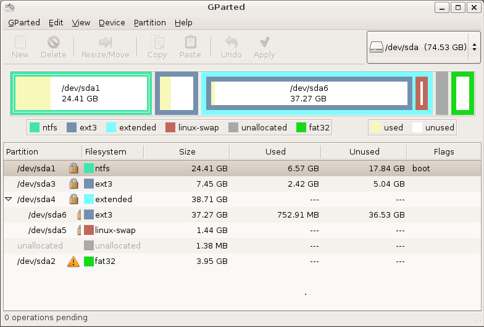The width and height of the screenshot is (484, 327).
Task: Open the /dev/sda device selector dropdown
Action: (x=423, y=47)
